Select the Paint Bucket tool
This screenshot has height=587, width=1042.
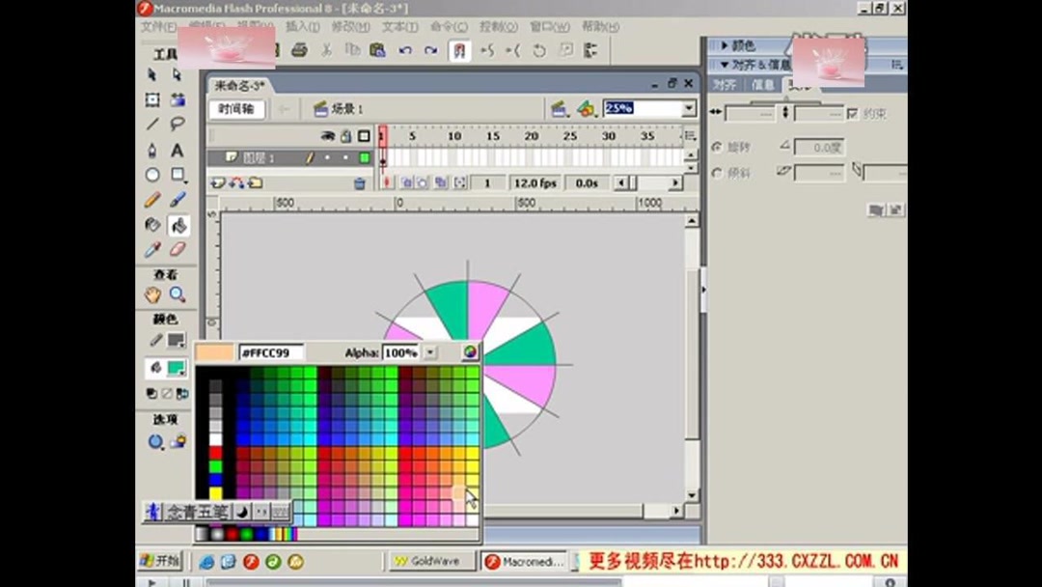click(177, 226)
